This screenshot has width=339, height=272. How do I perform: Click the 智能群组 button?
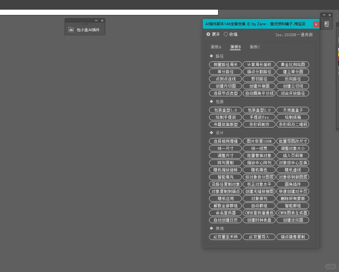click(x=293, y=205)
